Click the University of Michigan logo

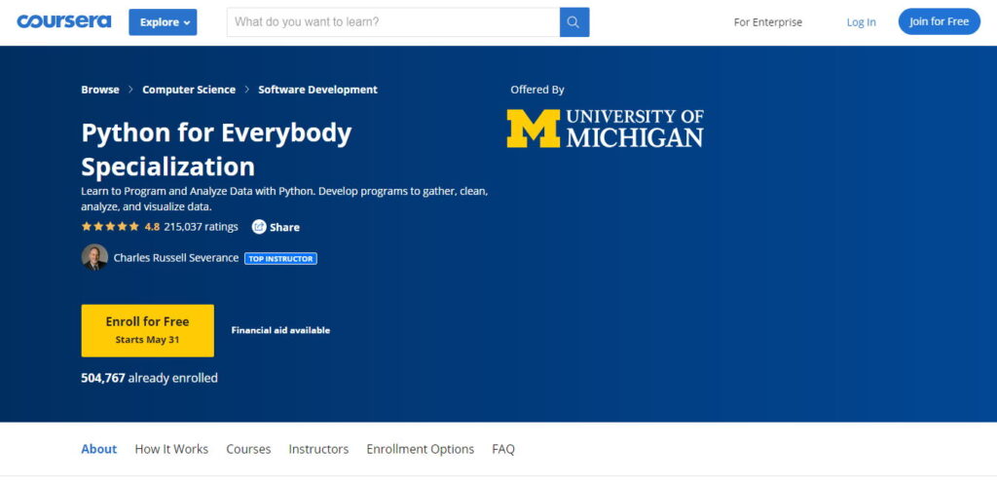pos(605,129)
